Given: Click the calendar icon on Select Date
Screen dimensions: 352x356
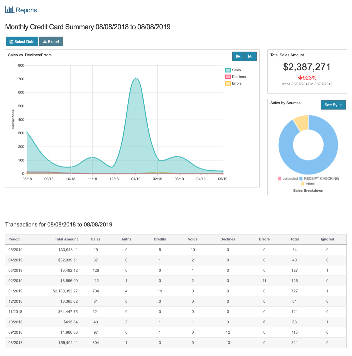Looking at the screenshot, I should point(12,41).
